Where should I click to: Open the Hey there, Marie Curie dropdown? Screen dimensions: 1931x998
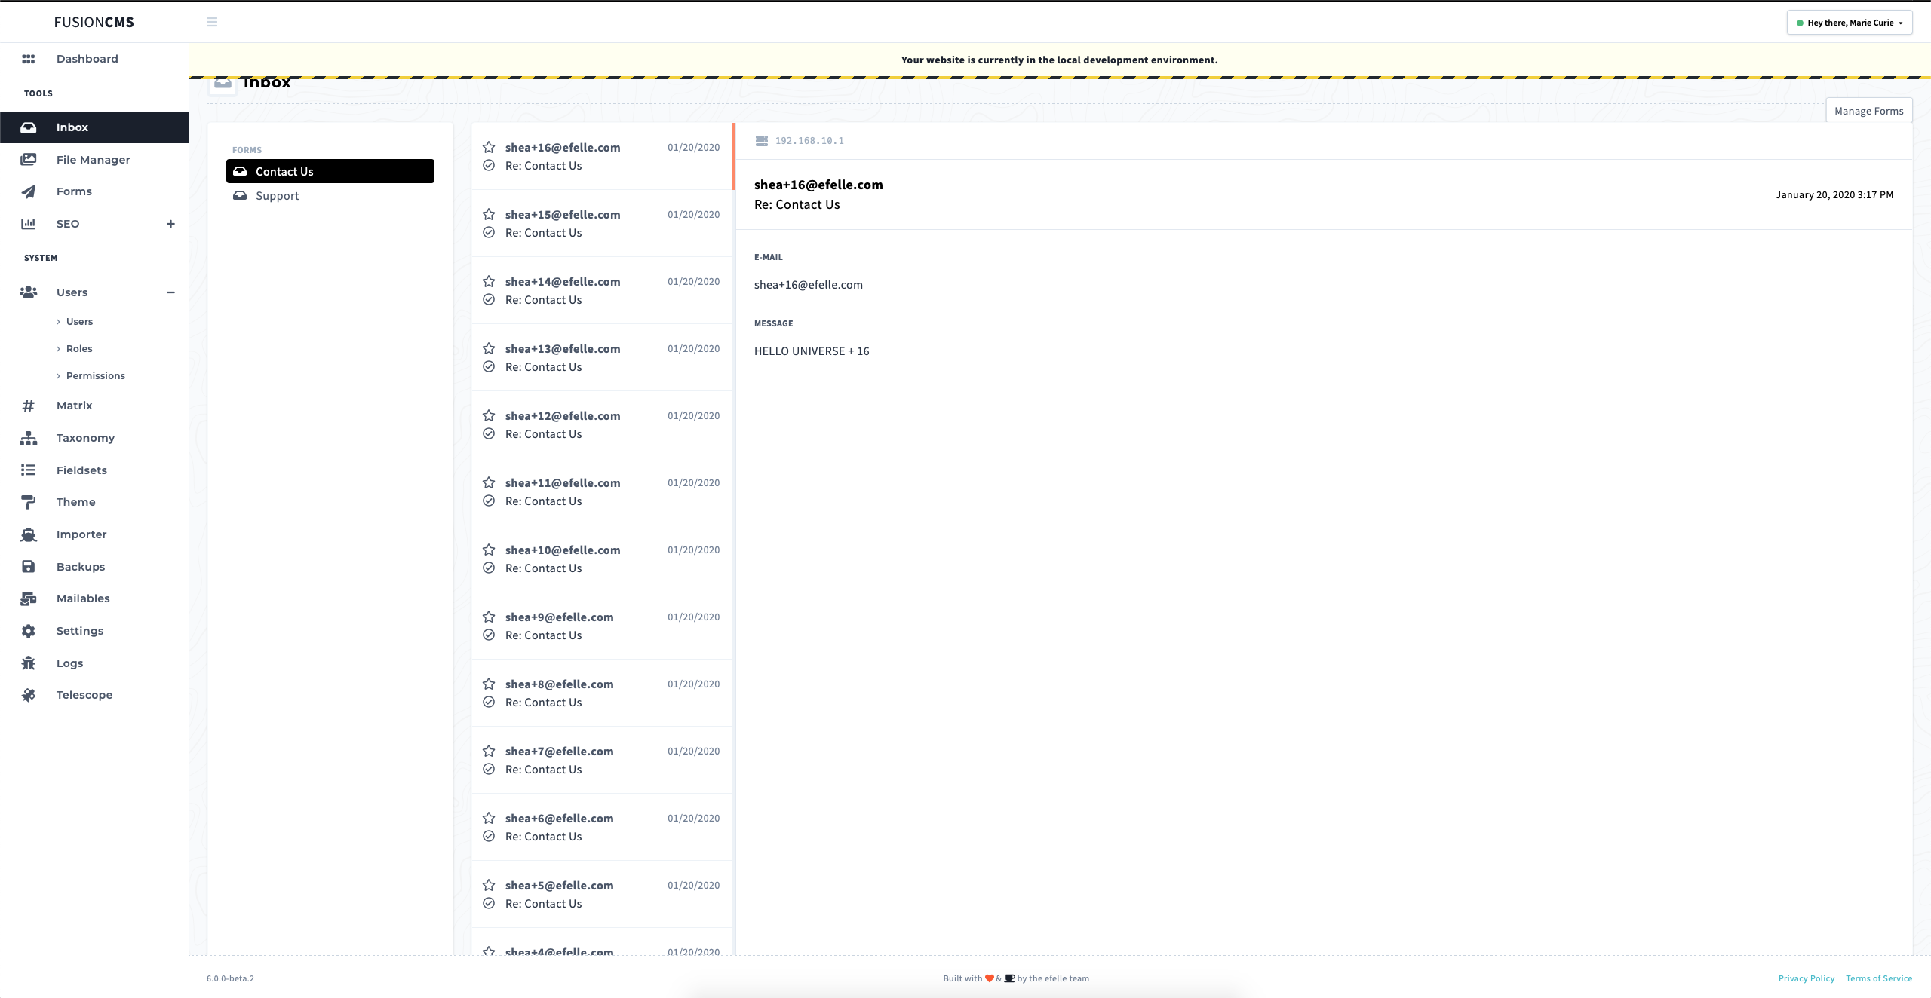[1850, 23]
